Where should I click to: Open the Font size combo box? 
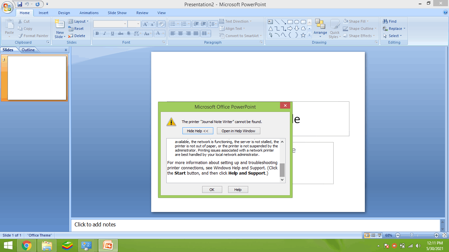(134, 24)
